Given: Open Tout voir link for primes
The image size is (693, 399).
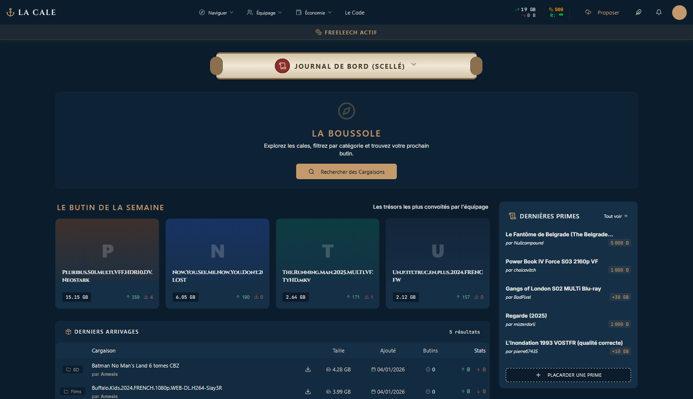Looking at the screenshot, I should (616, 216).
